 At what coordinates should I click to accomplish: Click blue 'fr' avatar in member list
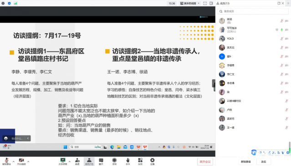(222, 56)
